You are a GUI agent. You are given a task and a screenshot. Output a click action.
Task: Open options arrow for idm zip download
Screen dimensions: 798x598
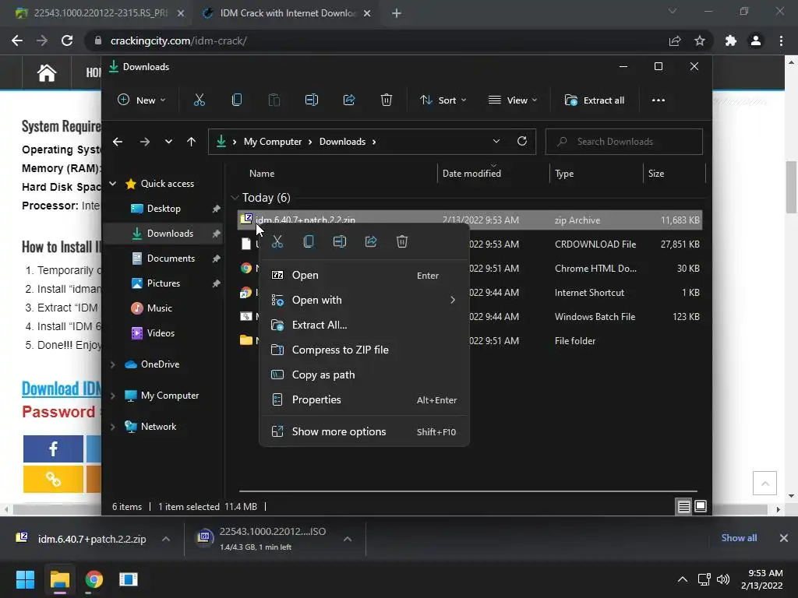[166, 539]
